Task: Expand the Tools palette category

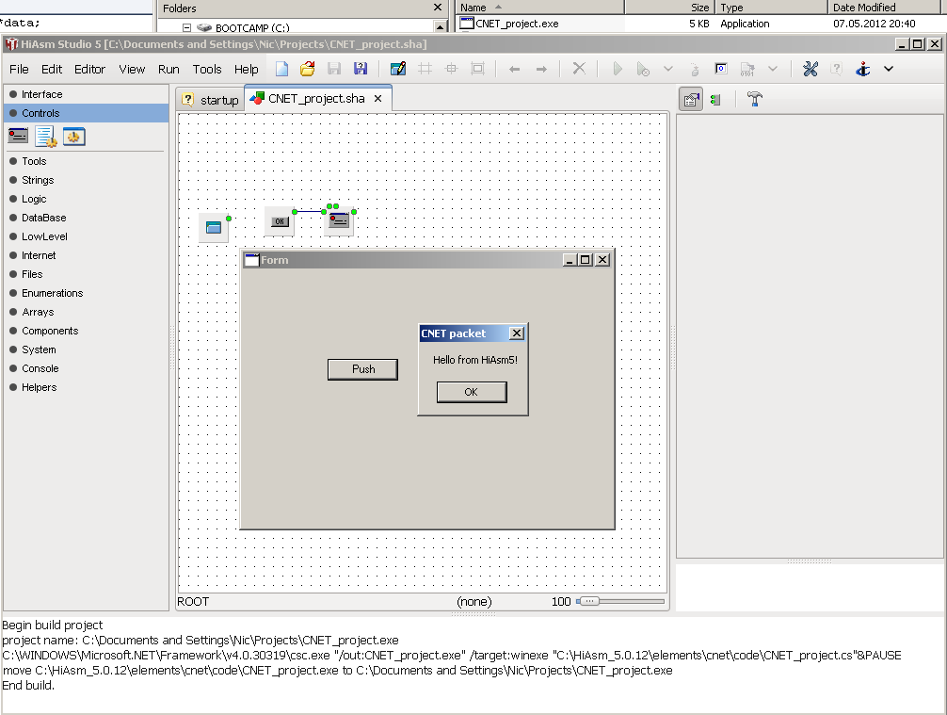Action: 34,161
